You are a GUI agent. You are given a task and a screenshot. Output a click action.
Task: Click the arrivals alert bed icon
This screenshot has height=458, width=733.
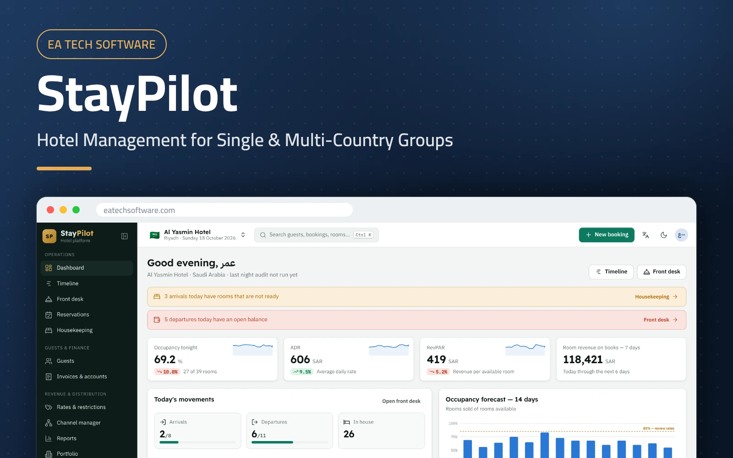[x=157, y=296]
